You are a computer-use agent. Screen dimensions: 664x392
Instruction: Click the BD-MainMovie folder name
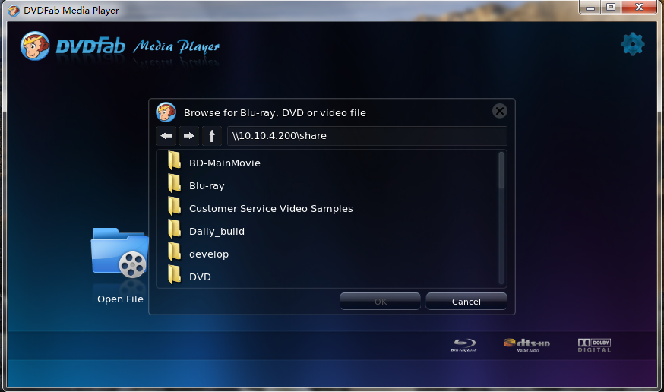pos(224,163)
